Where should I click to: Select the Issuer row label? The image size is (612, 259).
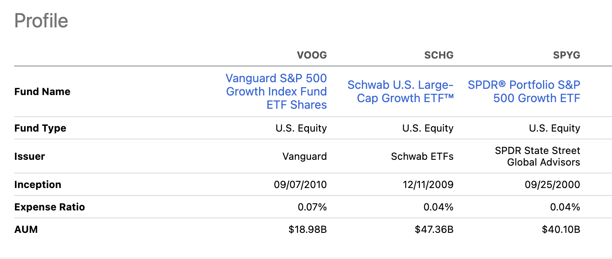[x=30, y=156]
